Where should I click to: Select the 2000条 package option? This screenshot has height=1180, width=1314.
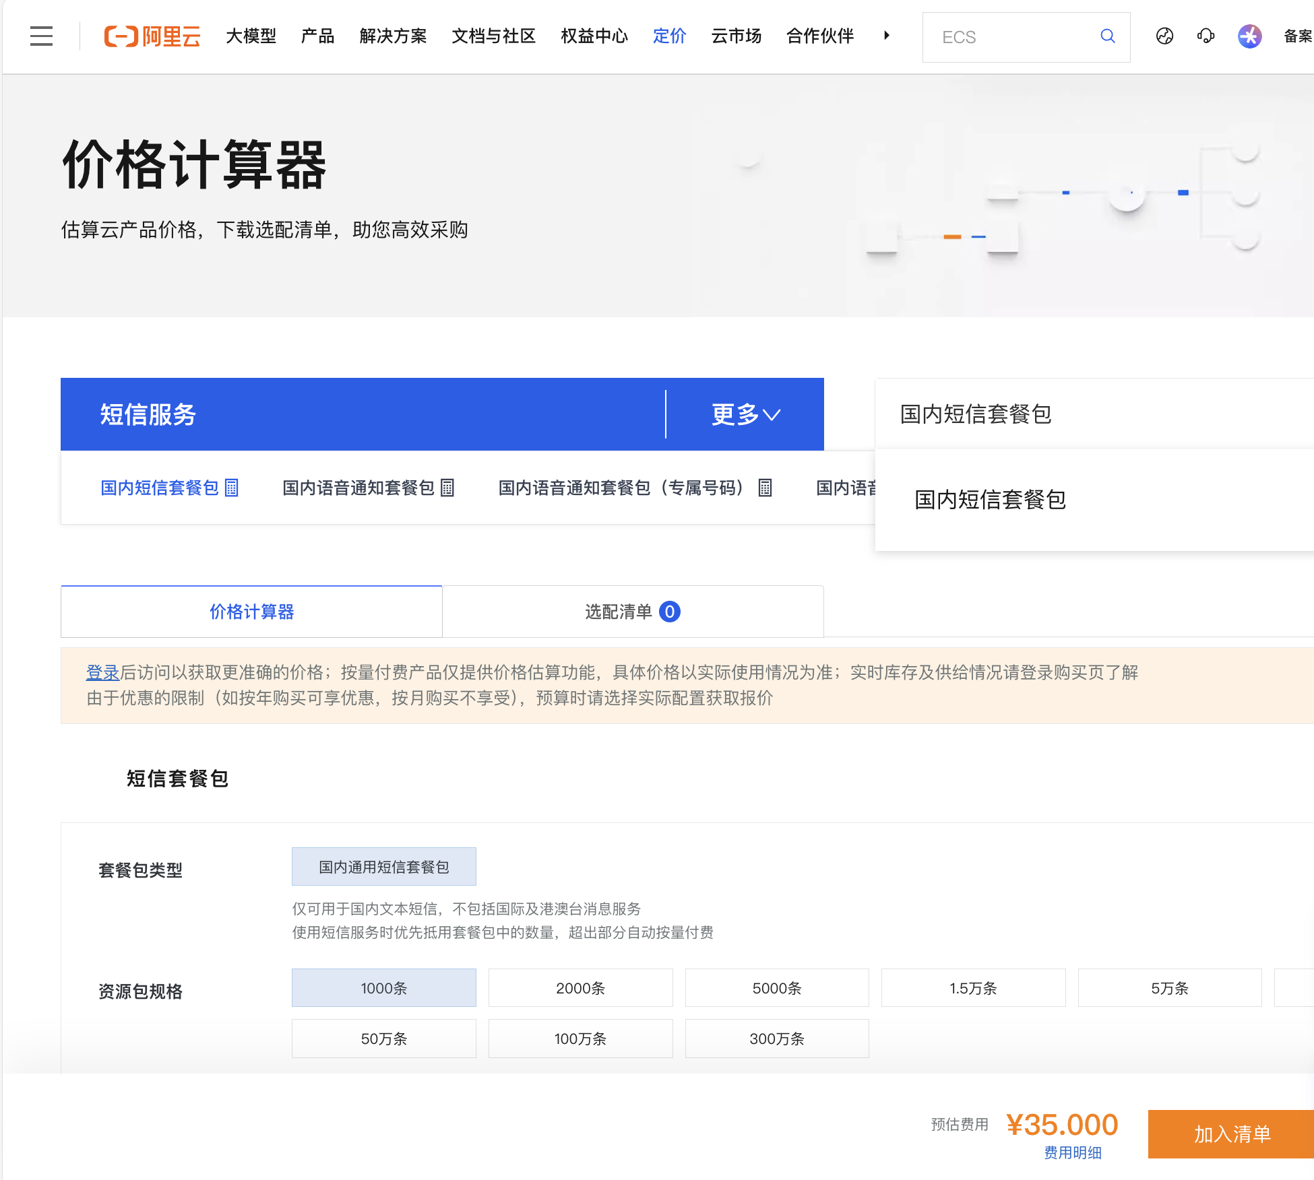tap(580, 988)
